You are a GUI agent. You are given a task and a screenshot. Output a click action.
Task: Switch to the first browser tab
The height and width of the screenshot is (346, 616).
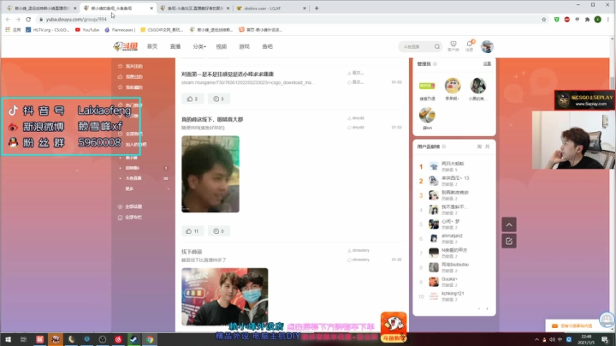pos(41,8)
